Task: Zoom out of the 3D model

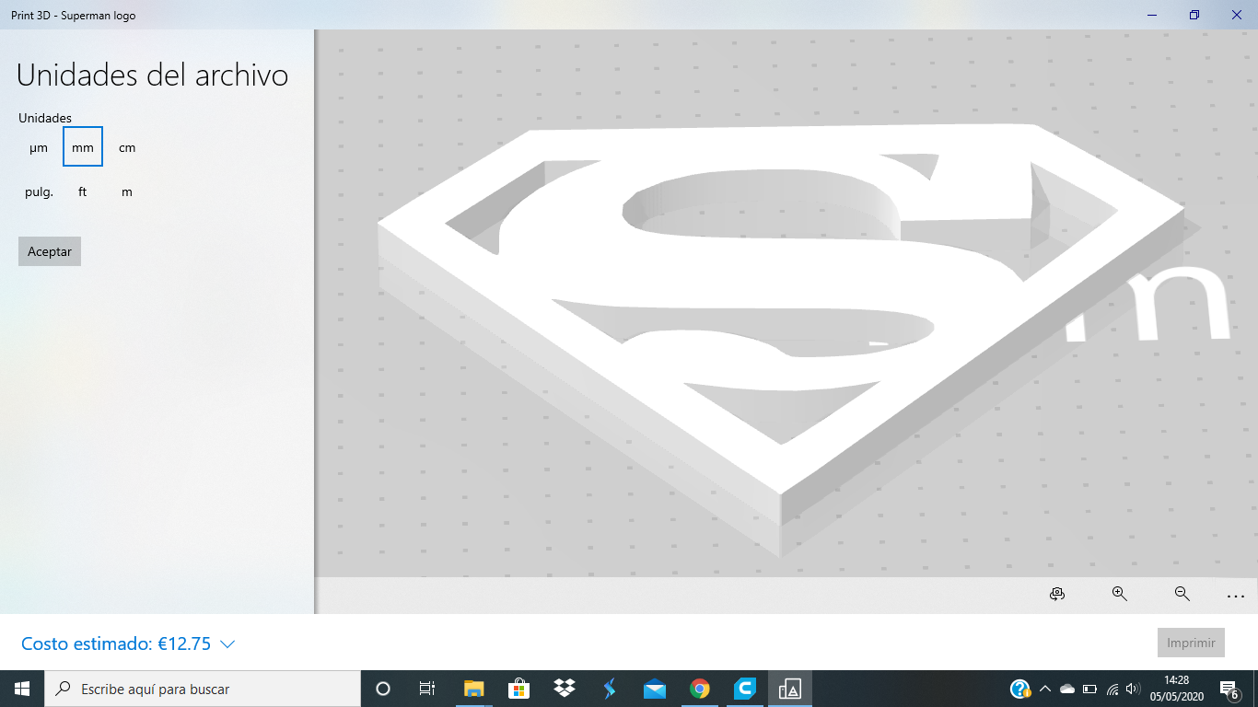Action: pos(1182,595)
